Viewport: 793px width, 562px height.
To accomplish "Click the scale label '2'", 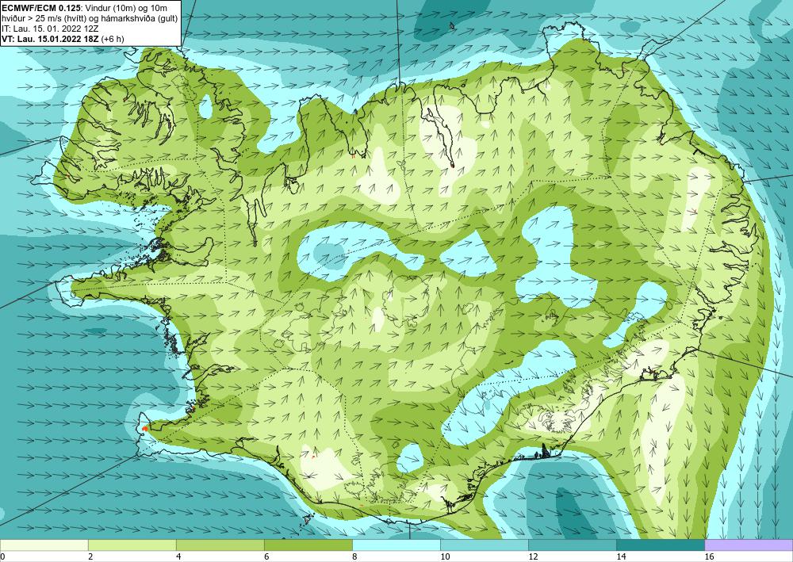I will coord(90,556).
